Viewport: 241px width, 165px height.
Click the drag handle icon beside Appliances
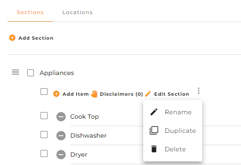[x=15, y=72]
